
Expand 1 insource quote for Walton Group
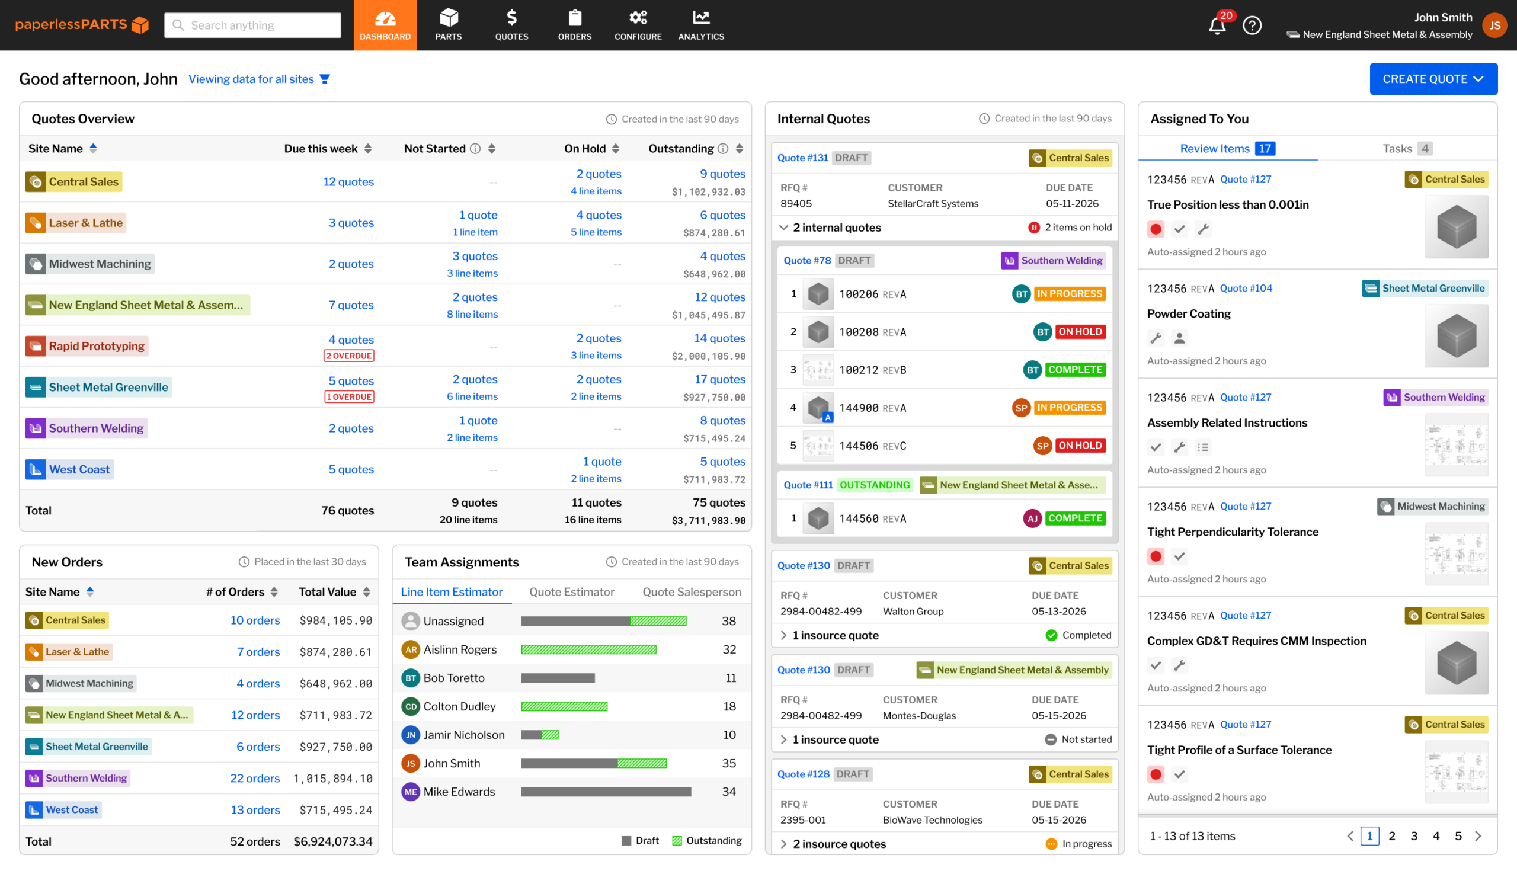tap(783, 635)
